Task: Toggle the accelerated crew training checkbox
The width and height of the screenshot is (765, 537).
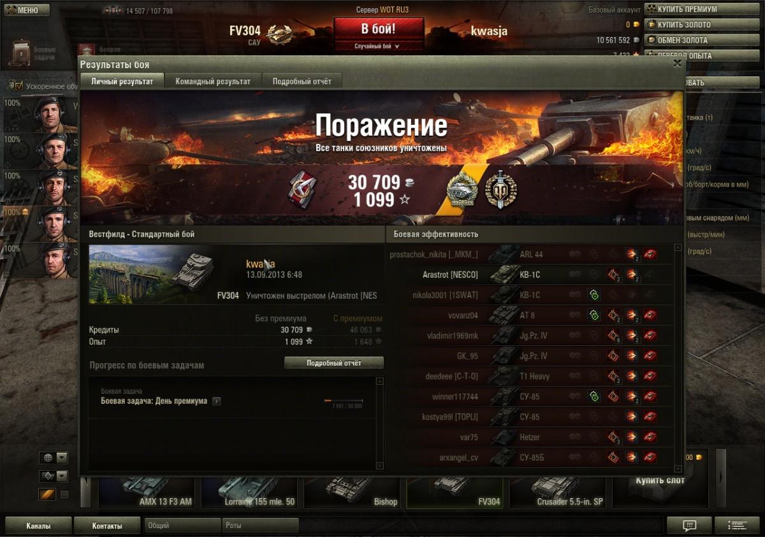Action: tap(17, 85)
